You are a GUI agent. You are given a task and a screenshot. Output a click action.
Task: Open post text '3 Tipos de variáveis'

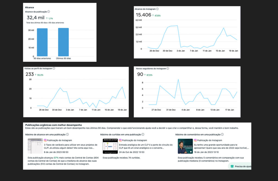(69, 146)
